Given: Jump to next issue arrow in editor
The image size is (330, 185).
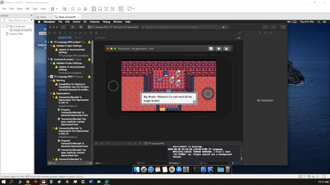Looking at the screenshot, I should point(241,38).
